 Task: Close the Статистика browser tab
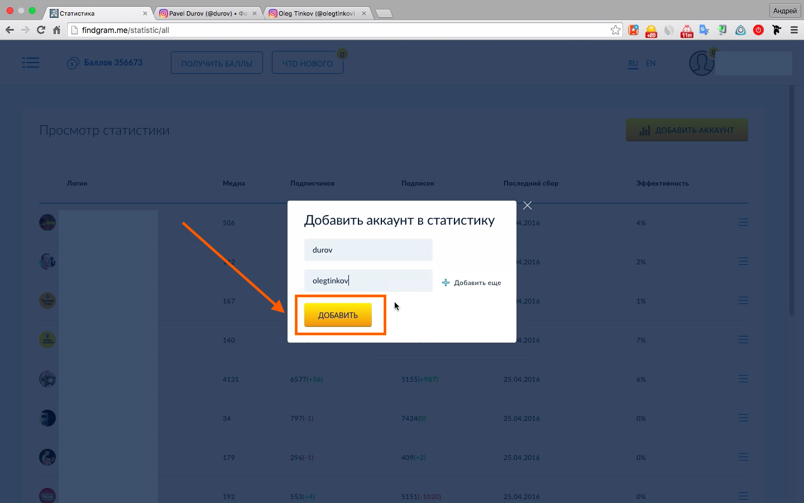(145, 13)
